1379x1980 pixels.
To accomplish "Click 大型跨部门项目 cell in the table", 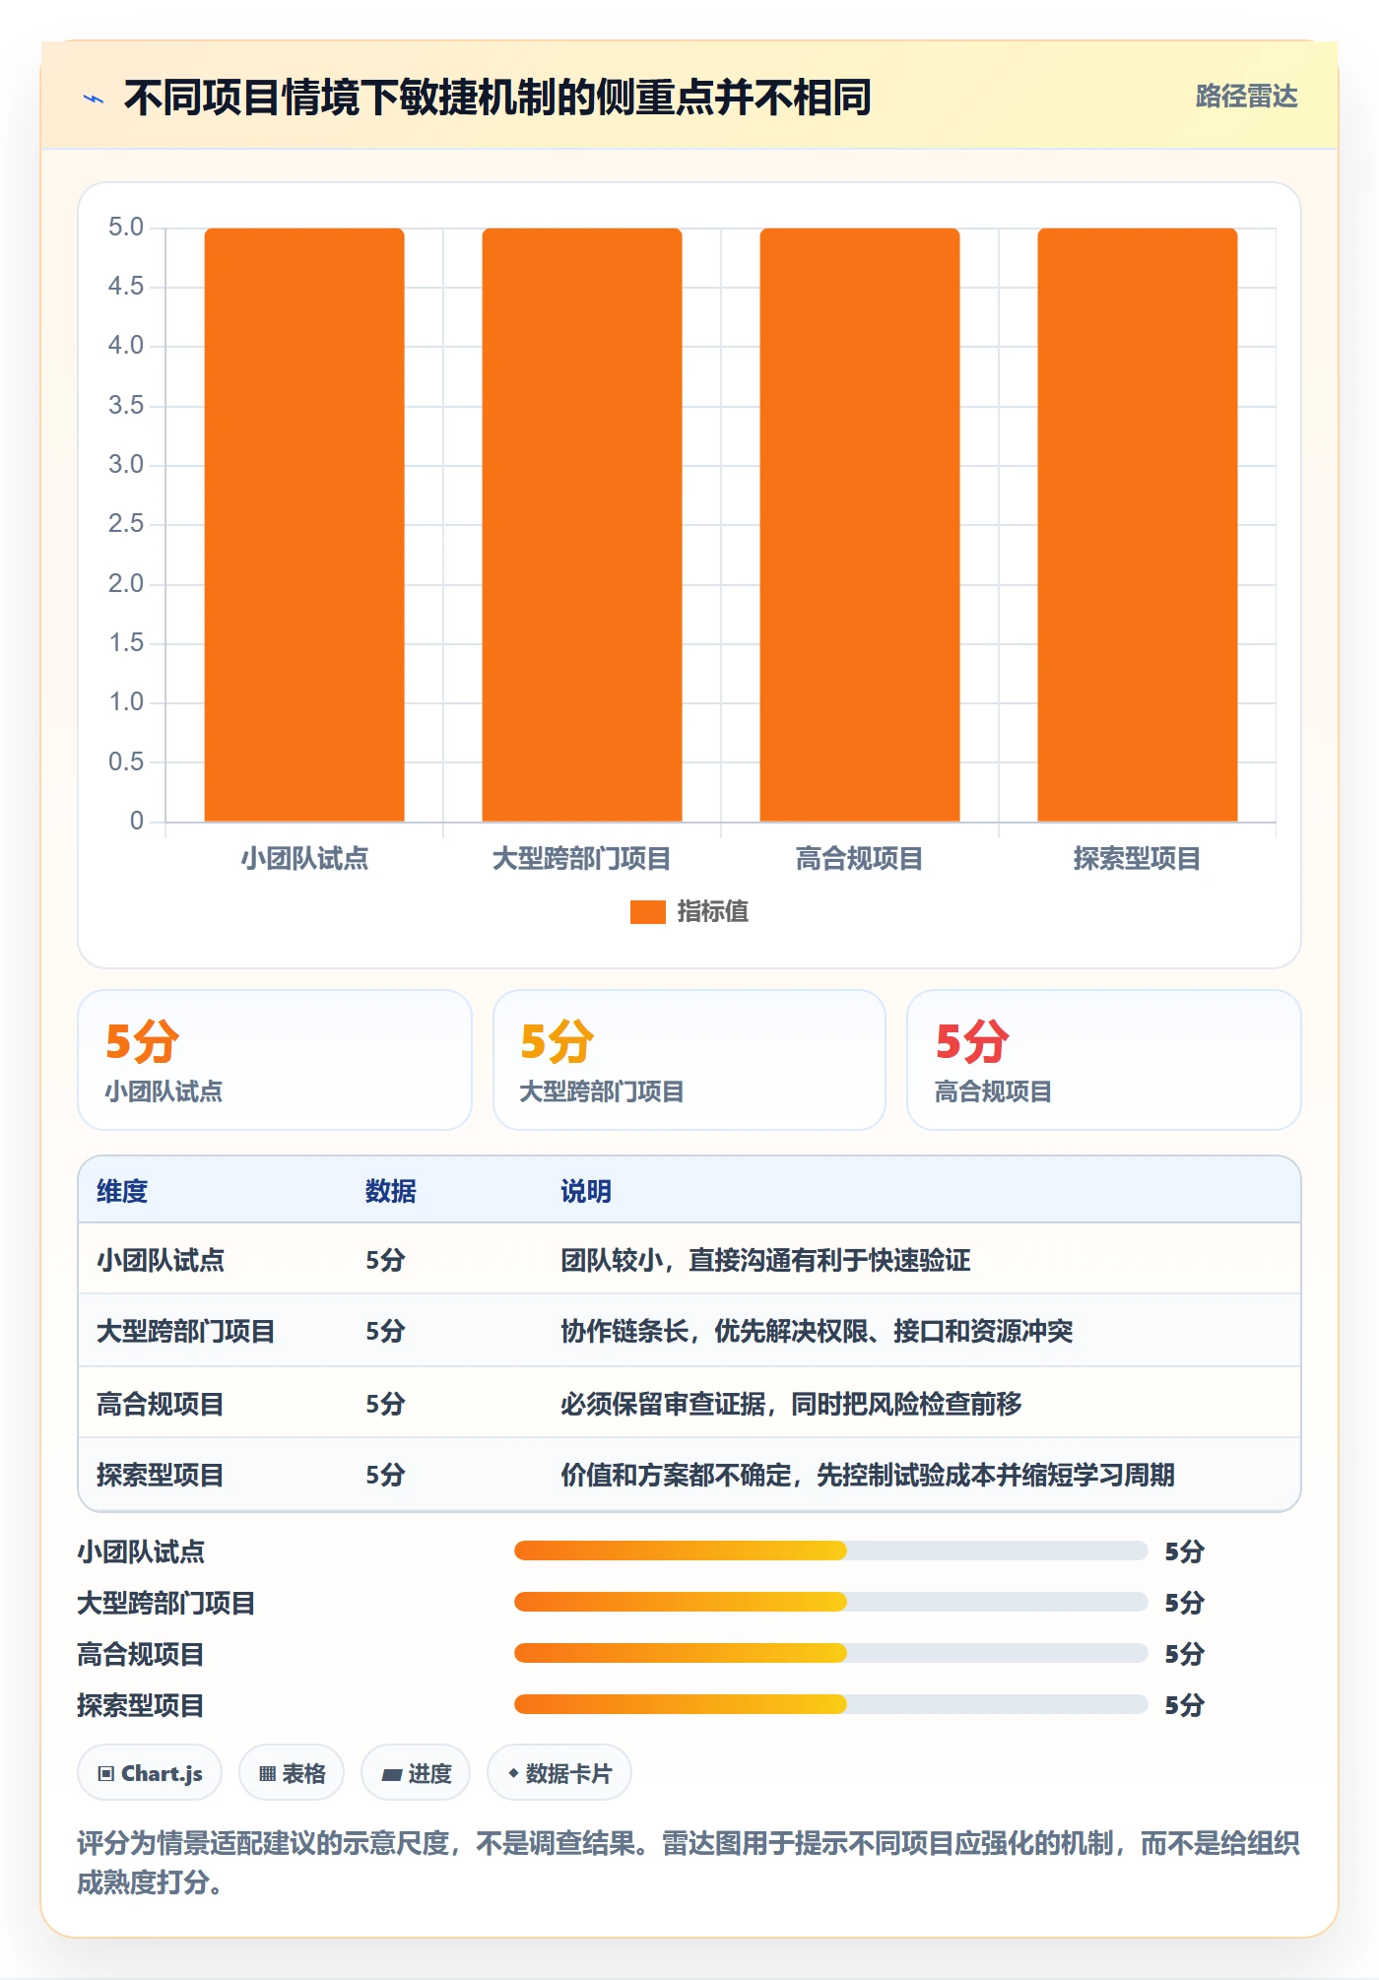I will (186, 1331).
